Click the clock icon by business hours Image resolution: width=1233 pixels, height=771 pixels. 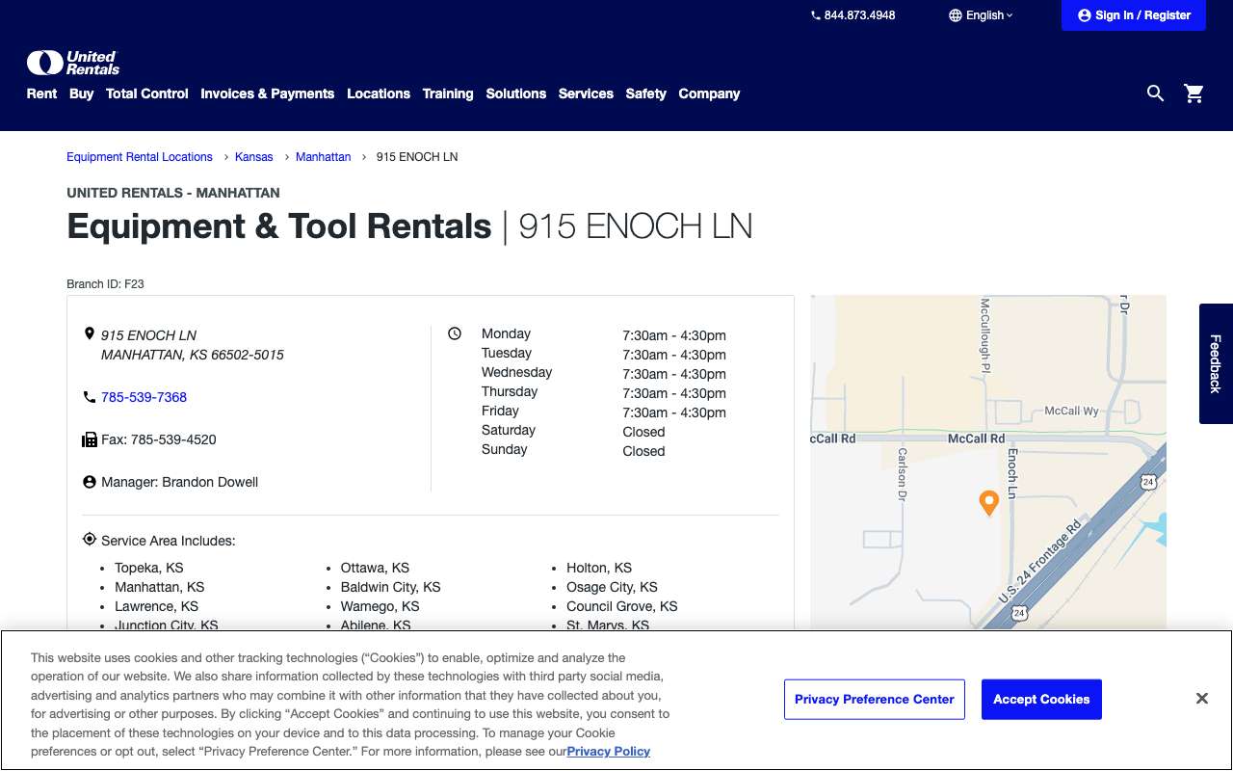pyautogui.click(x=455, y=333)
